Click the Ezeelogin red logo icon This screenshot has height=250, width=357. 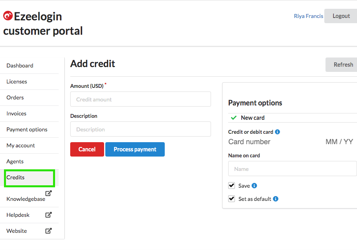click(x=8, y=16)
